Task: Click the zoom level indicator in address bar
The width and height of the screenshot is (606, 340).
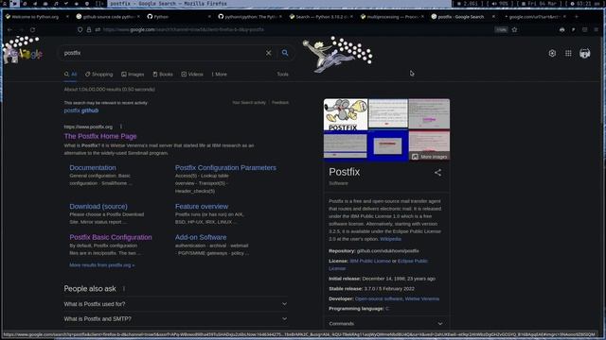Action: point(501,29)
